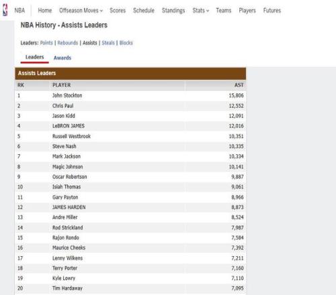Image resolution: width=336 pixels, height=295 pixels.
Task: Navigate to Teams
Action: (x=224, y=11)
